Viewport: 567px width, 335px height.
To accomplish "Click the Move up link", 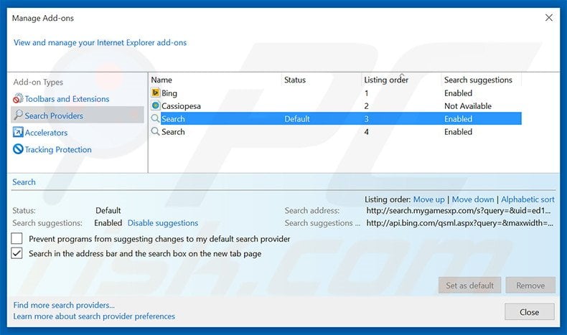I will (x=429, y=199).
